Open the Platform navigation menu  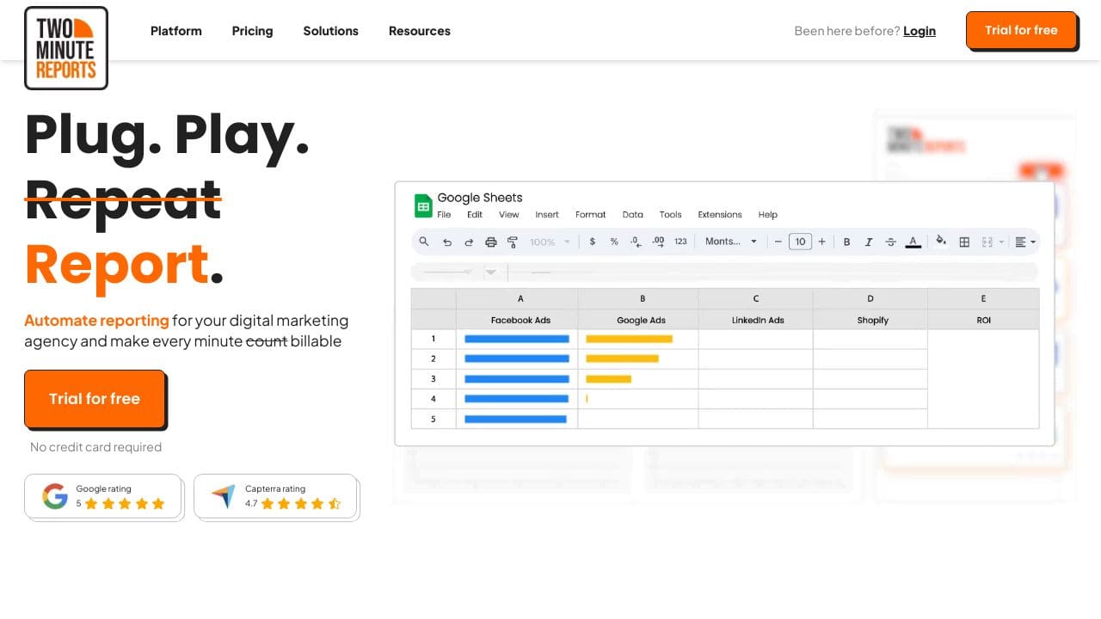[x=176, y=31]
